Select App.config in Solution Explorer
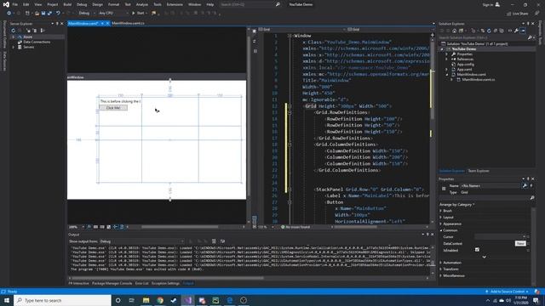 click(x=466, y=65)
